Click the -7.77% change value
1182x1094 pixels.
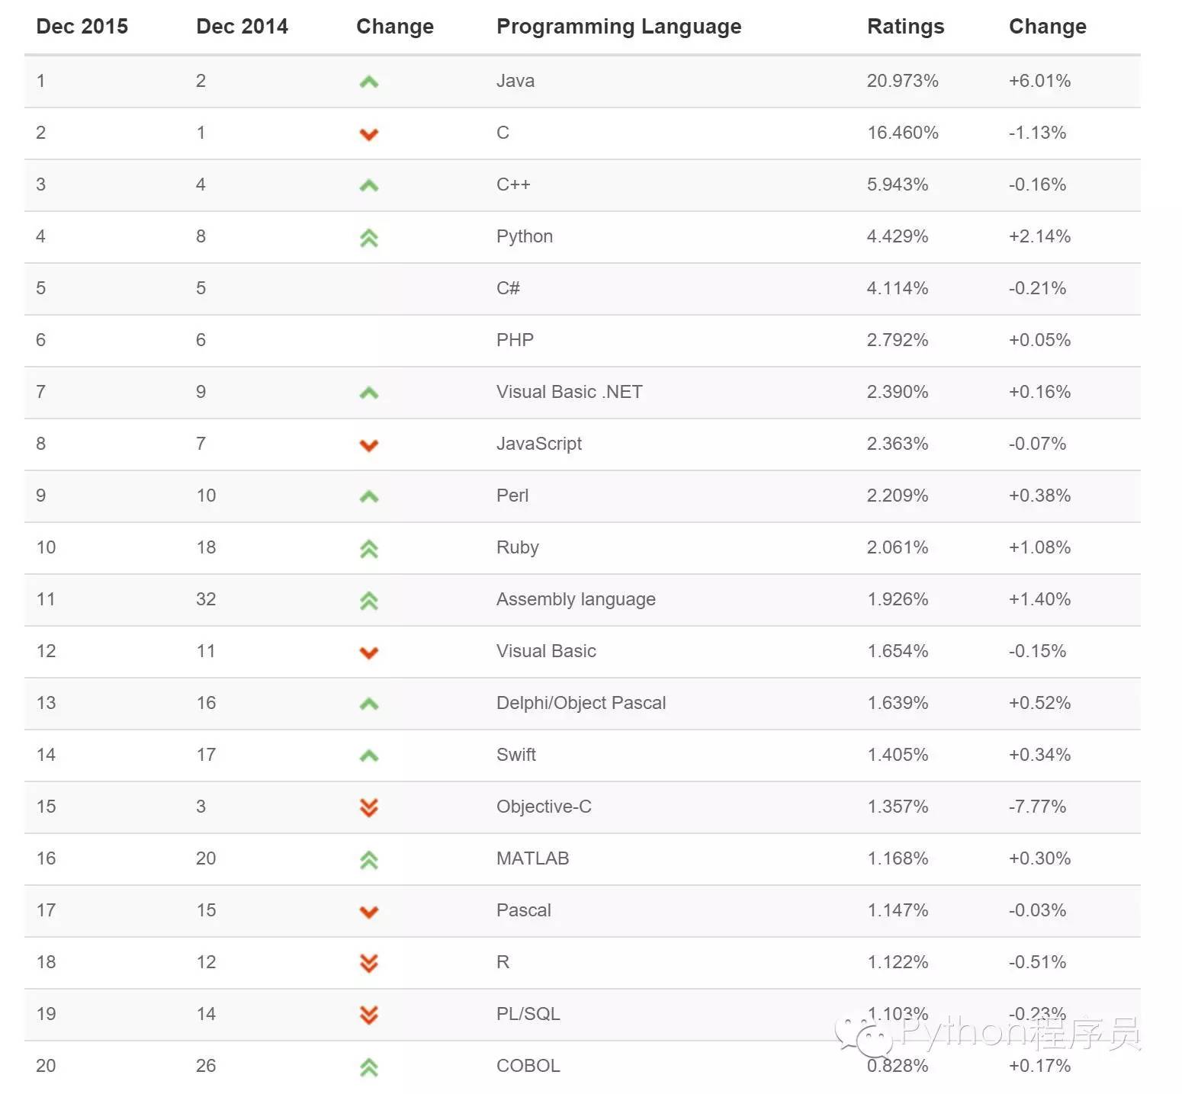click(1038, 807)
